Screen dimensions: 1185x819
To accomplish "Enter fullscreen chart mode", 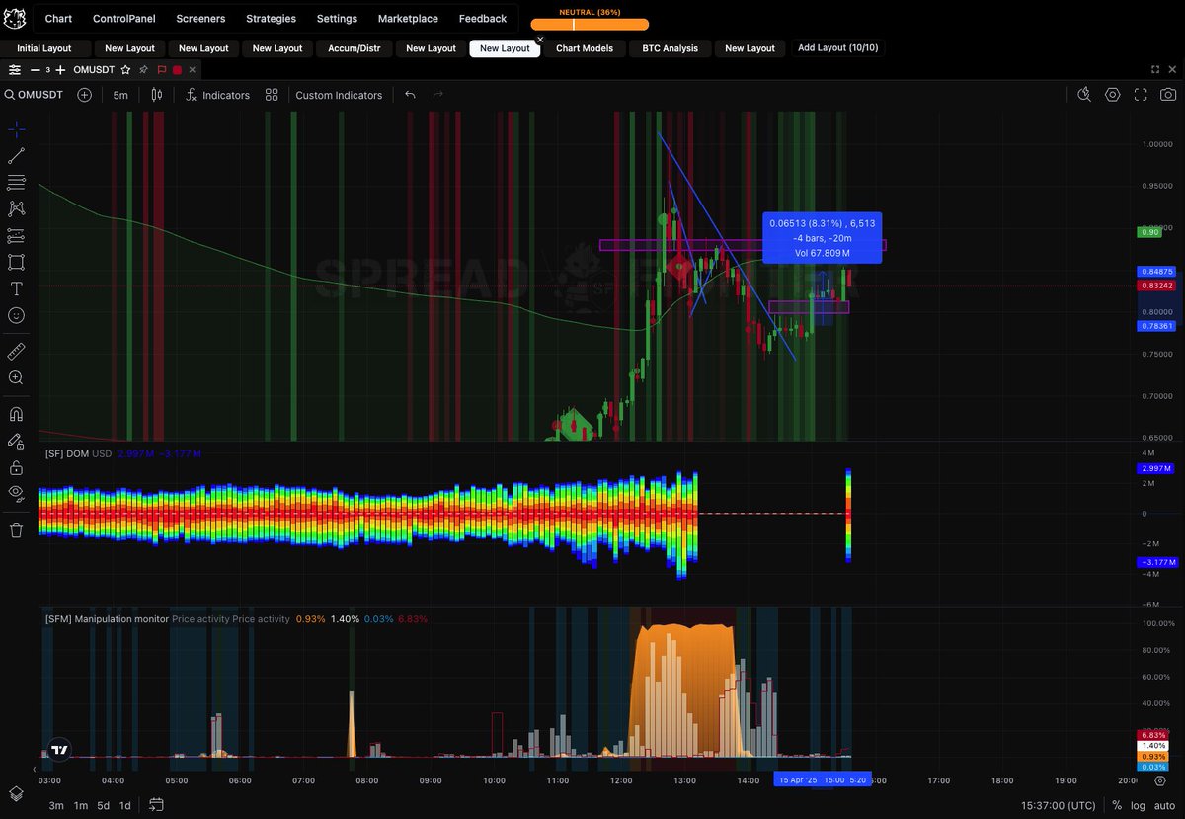I will tap(1141, 95).
